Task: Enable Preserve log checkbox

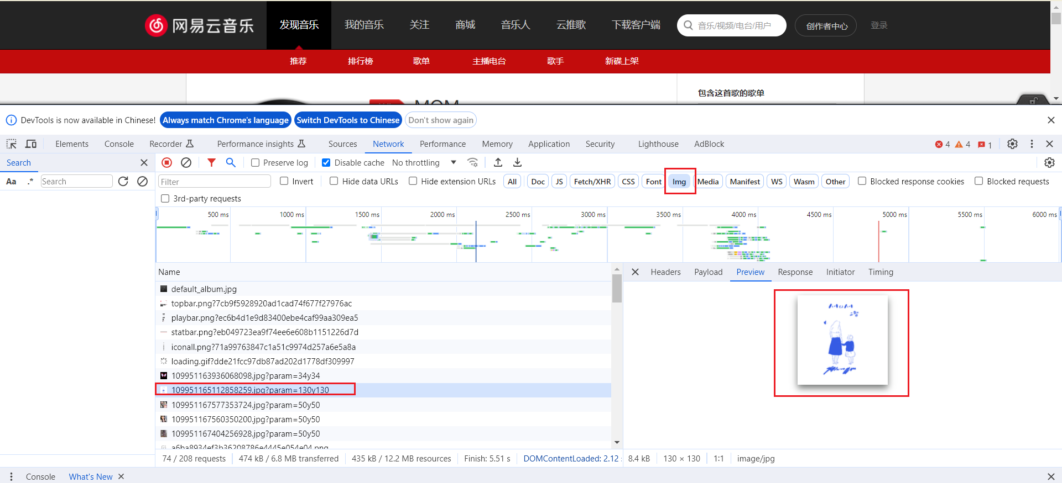Action: pos(255,162)
